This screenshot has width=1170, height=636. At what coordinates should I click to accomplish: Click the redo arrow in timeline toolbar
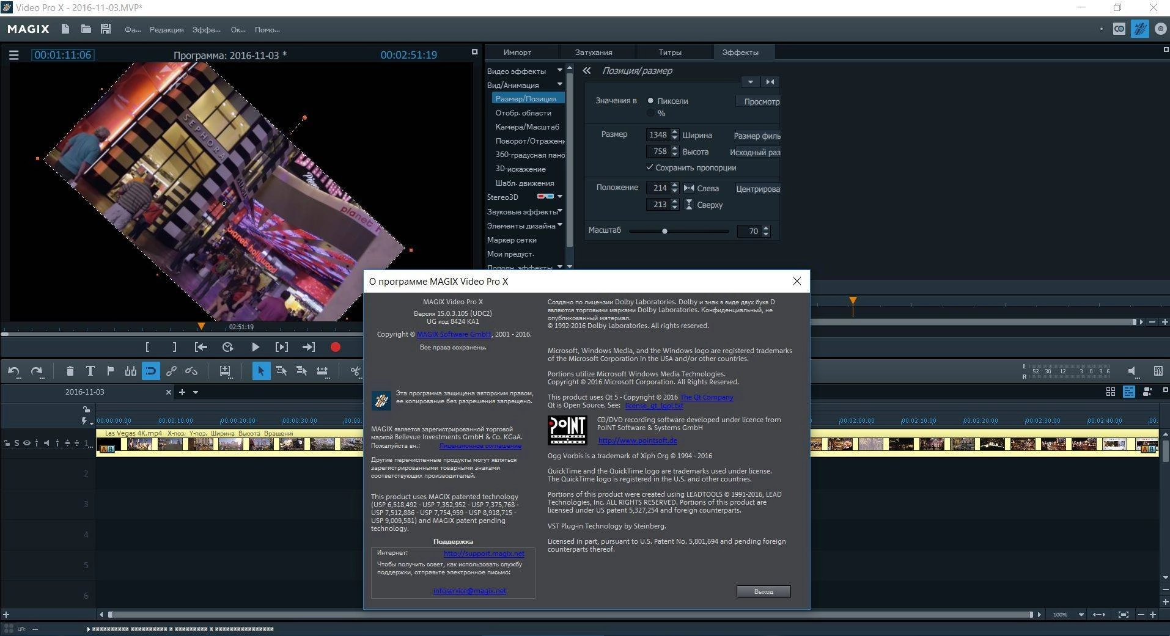point(37,371)
